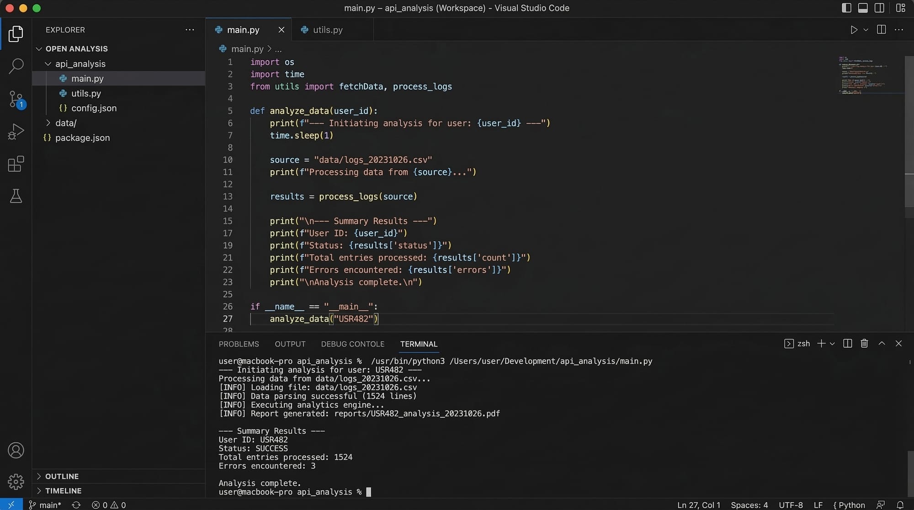Toggle bottom panel visibility in title bar
This screenshot has height=510, width=914.
pyautogui.click(x=863, y=8)
